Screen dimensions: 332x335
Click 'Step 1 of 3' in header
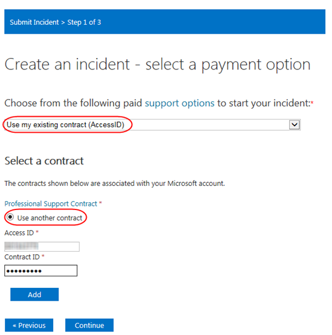pyautogui.click(x=84, y=22)
